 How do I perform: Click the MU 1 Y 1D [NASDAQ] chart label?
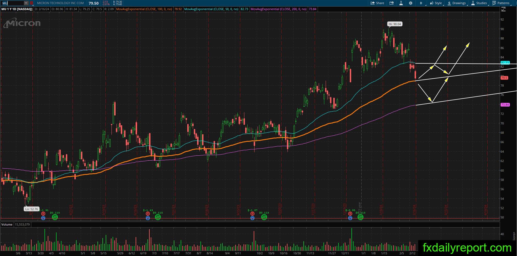point(17,9)
